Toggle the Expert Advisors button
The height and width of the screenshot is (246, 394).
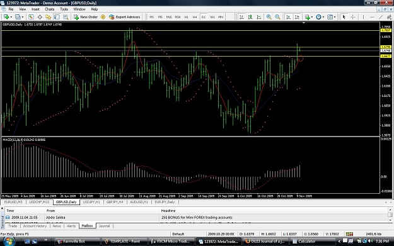point(124,17)
